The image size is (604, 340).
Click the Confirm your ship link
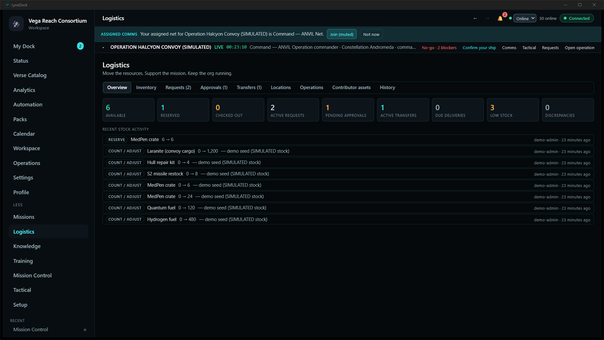click(x=479, y=48)
